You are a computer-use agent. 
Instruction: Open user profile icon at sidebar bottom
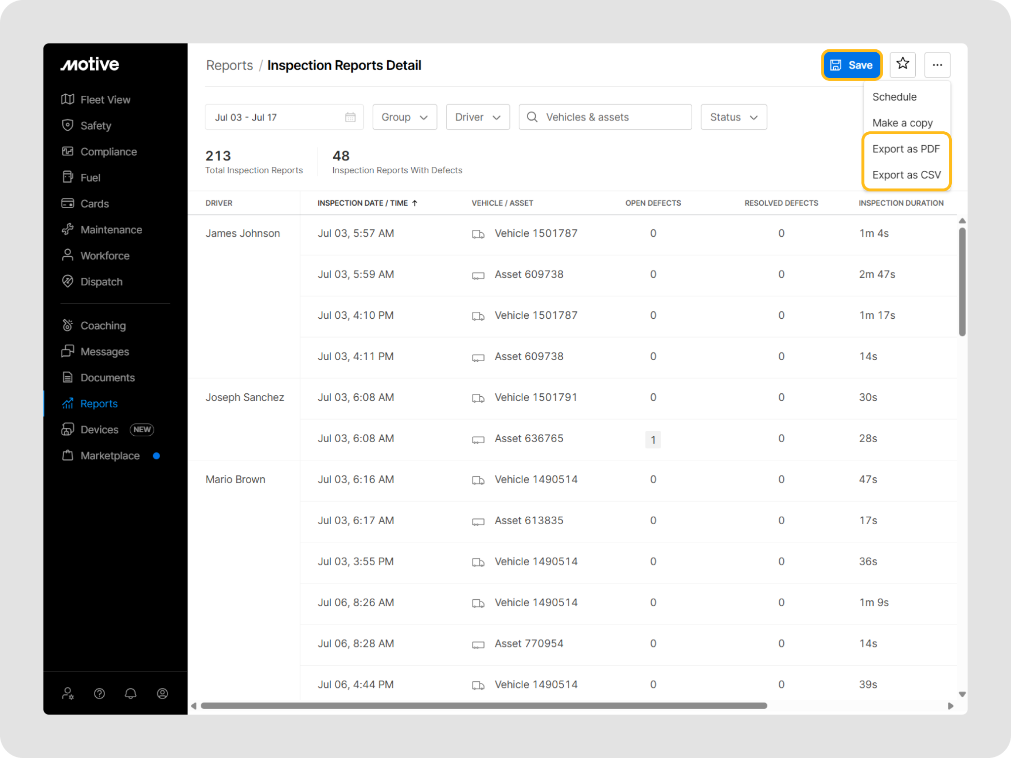[x=162, y=693]
